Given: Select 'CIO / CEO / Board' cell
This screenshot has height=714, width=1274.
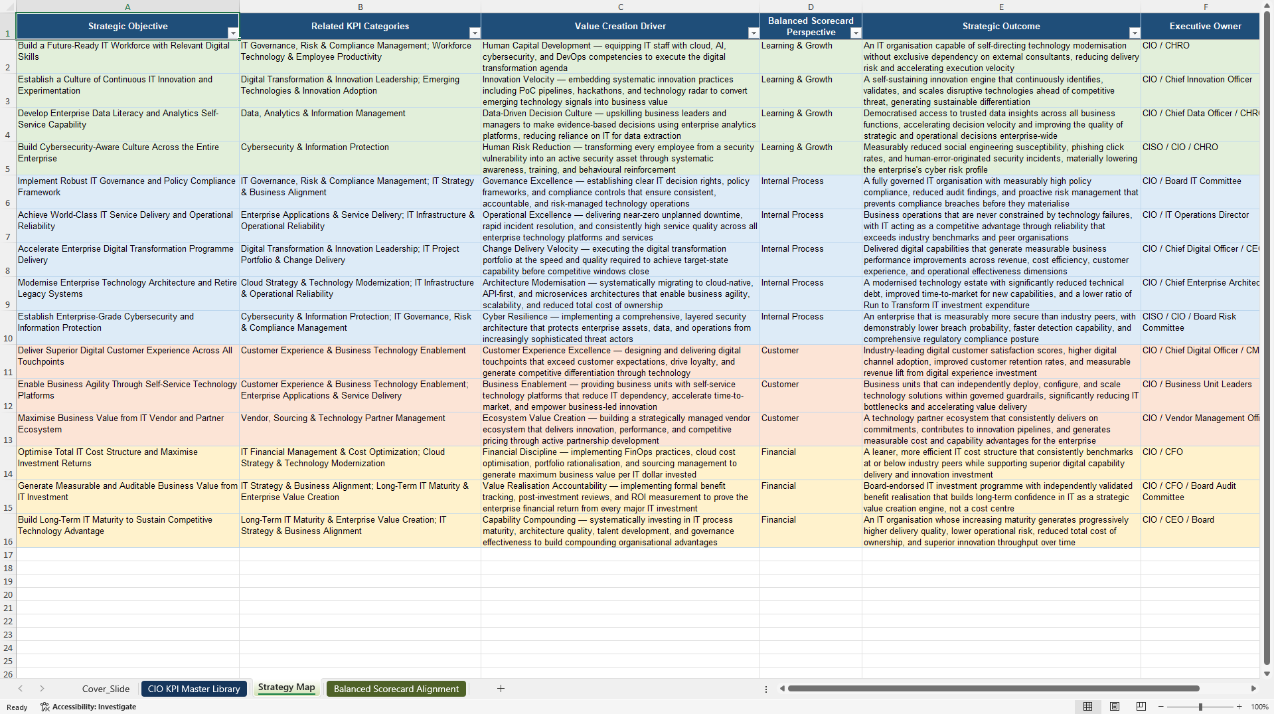Looking at the screenshot, I should pos(1200,531).
